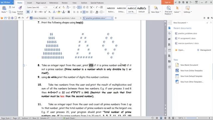
Task: Click the text highlight color button
Action: (59, 12)
